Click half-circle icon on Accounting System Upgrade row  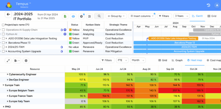pos(62,51)
